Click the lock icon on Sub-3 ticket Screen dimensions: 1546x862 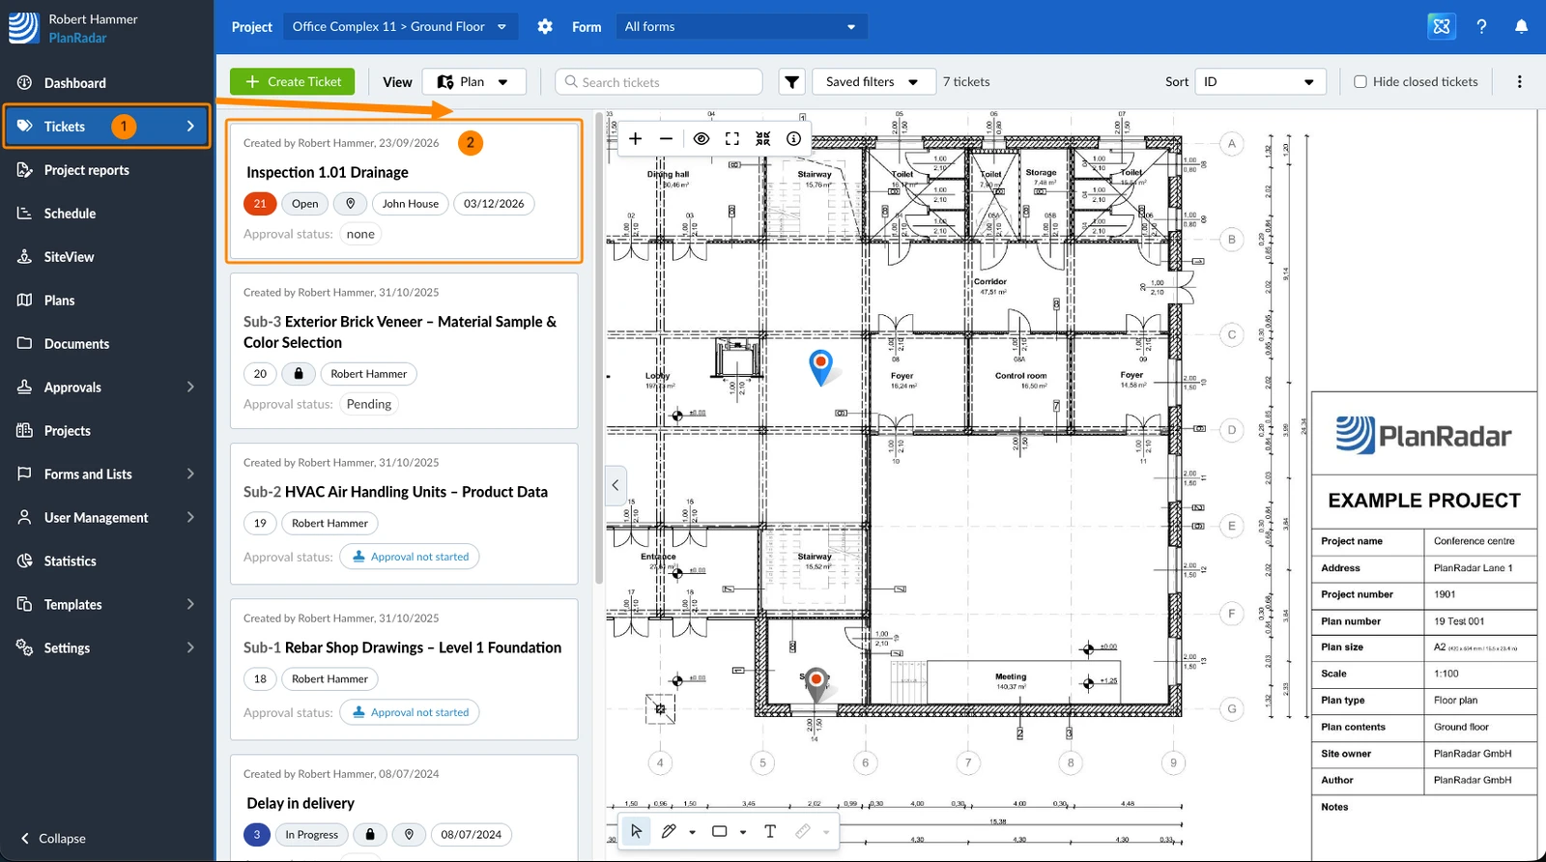coord(299,374)
